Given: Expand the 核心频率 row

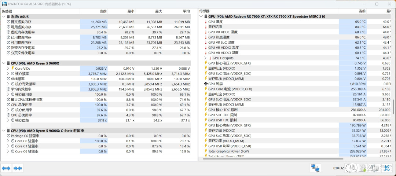Looking at the screenshot, I should 8,73.
